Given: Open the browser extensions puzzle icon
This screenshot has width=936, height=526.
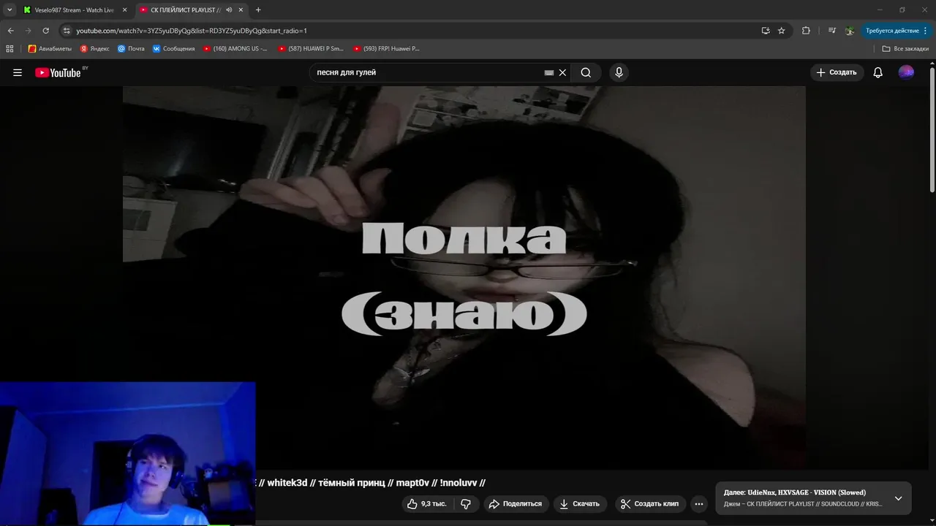Looking at the screenshot, I should point(806,31).
